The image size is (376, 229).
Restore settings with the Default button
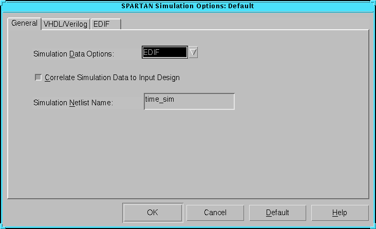[277, 213]
